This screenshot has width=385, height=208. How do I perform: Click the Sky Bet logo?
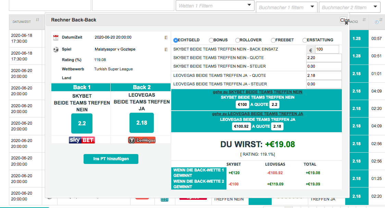point(82,140)
